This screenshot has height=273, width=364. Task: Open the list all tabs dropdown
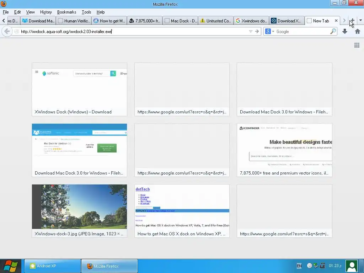(360, 20)
